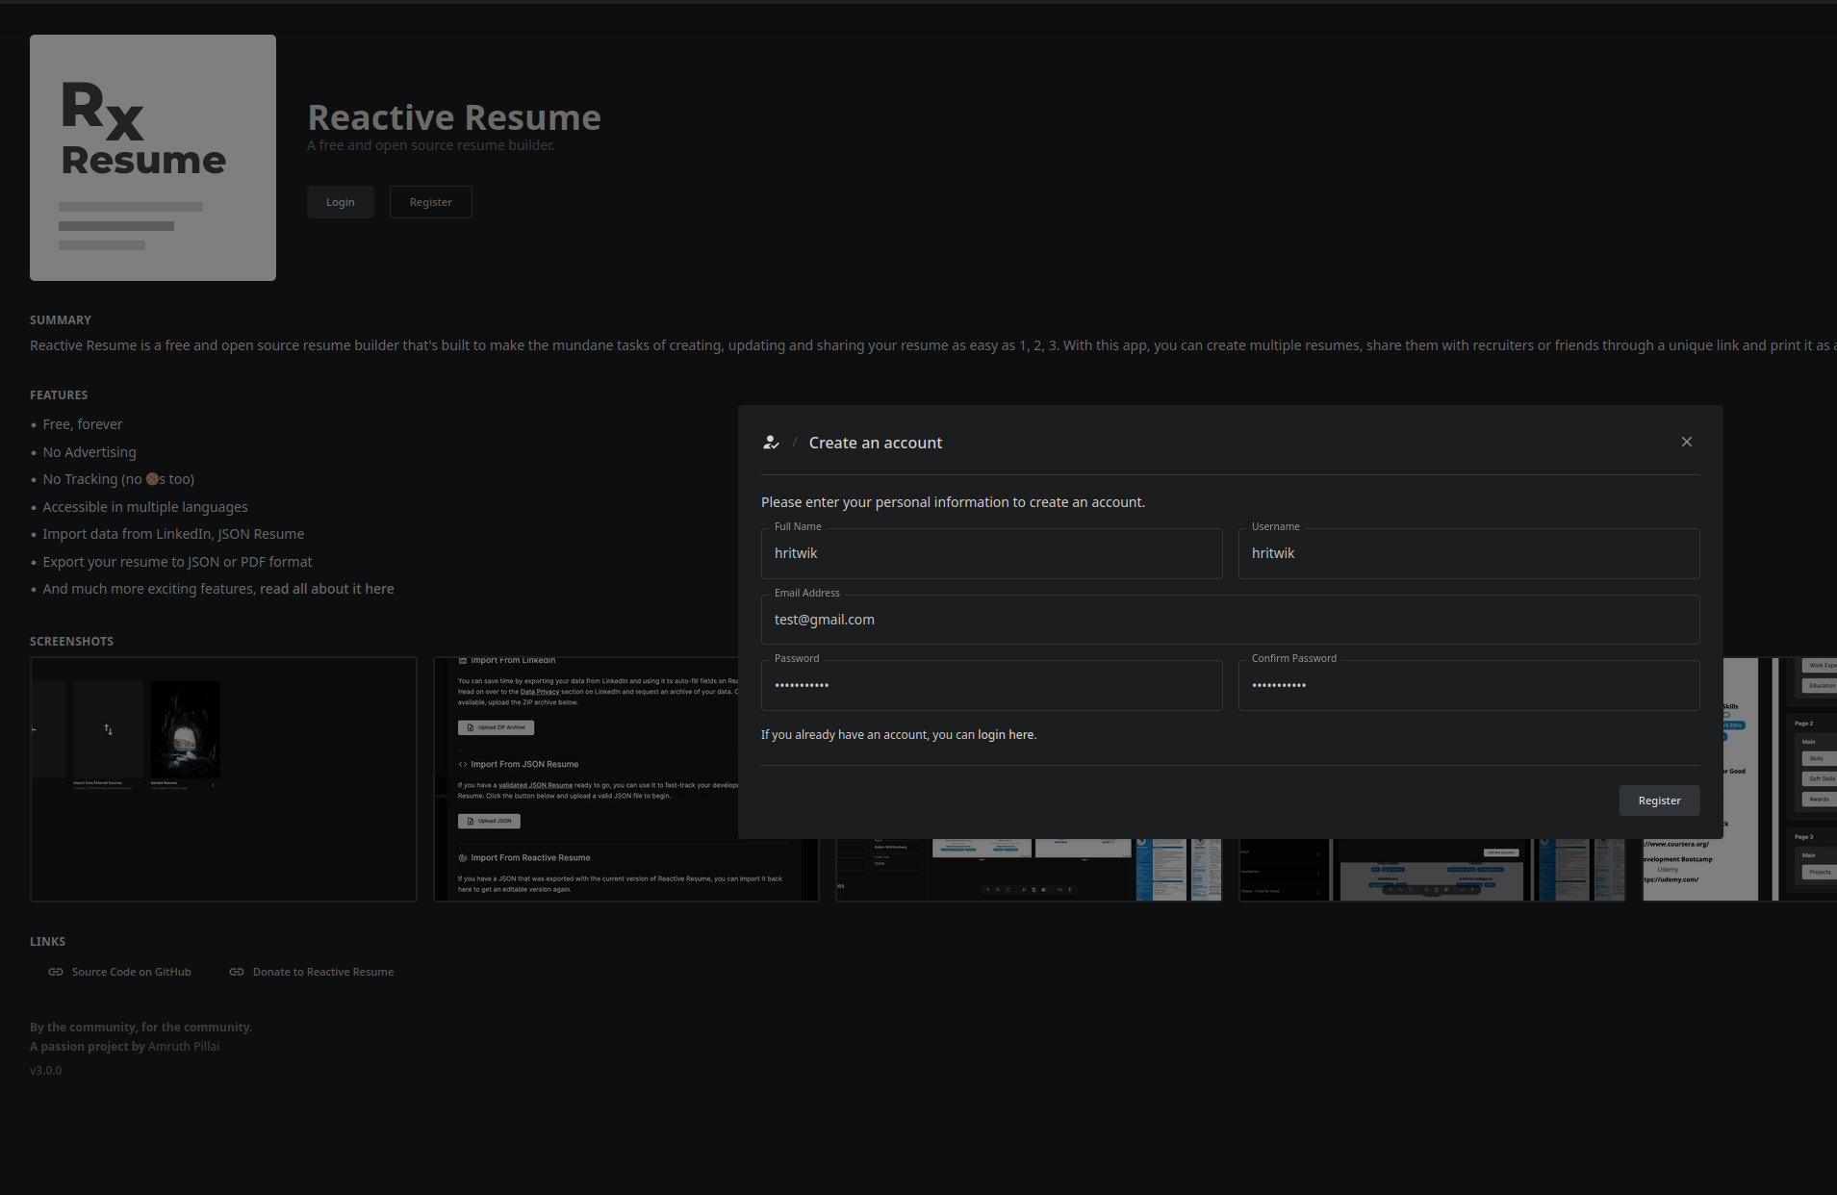This screenshot has height=1195, width=1837.
Task: Click the Register button in the header
Action: (x=430, y=201)
